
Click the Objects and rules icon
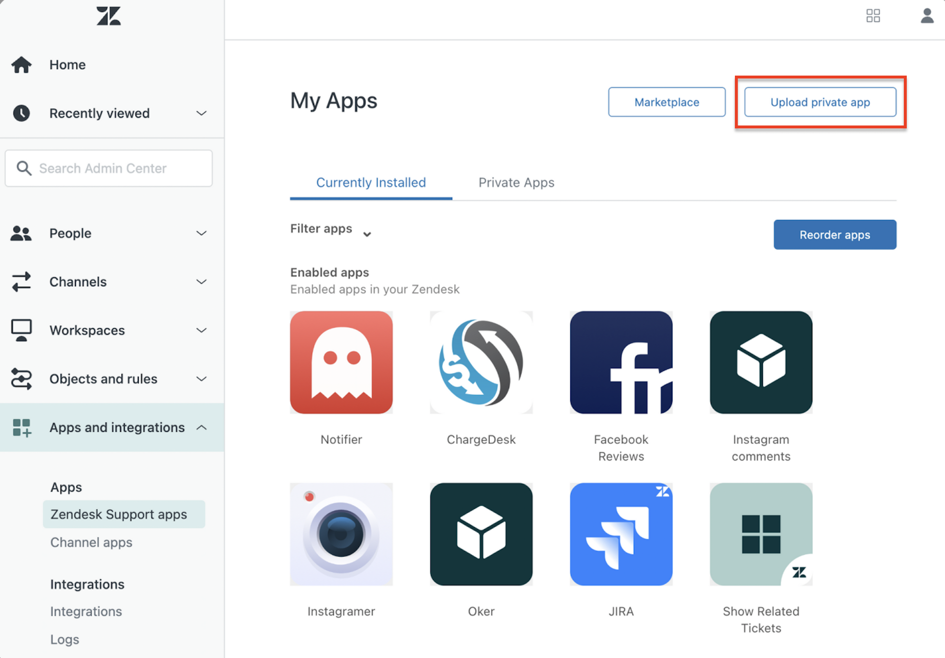tap(21, 378)
